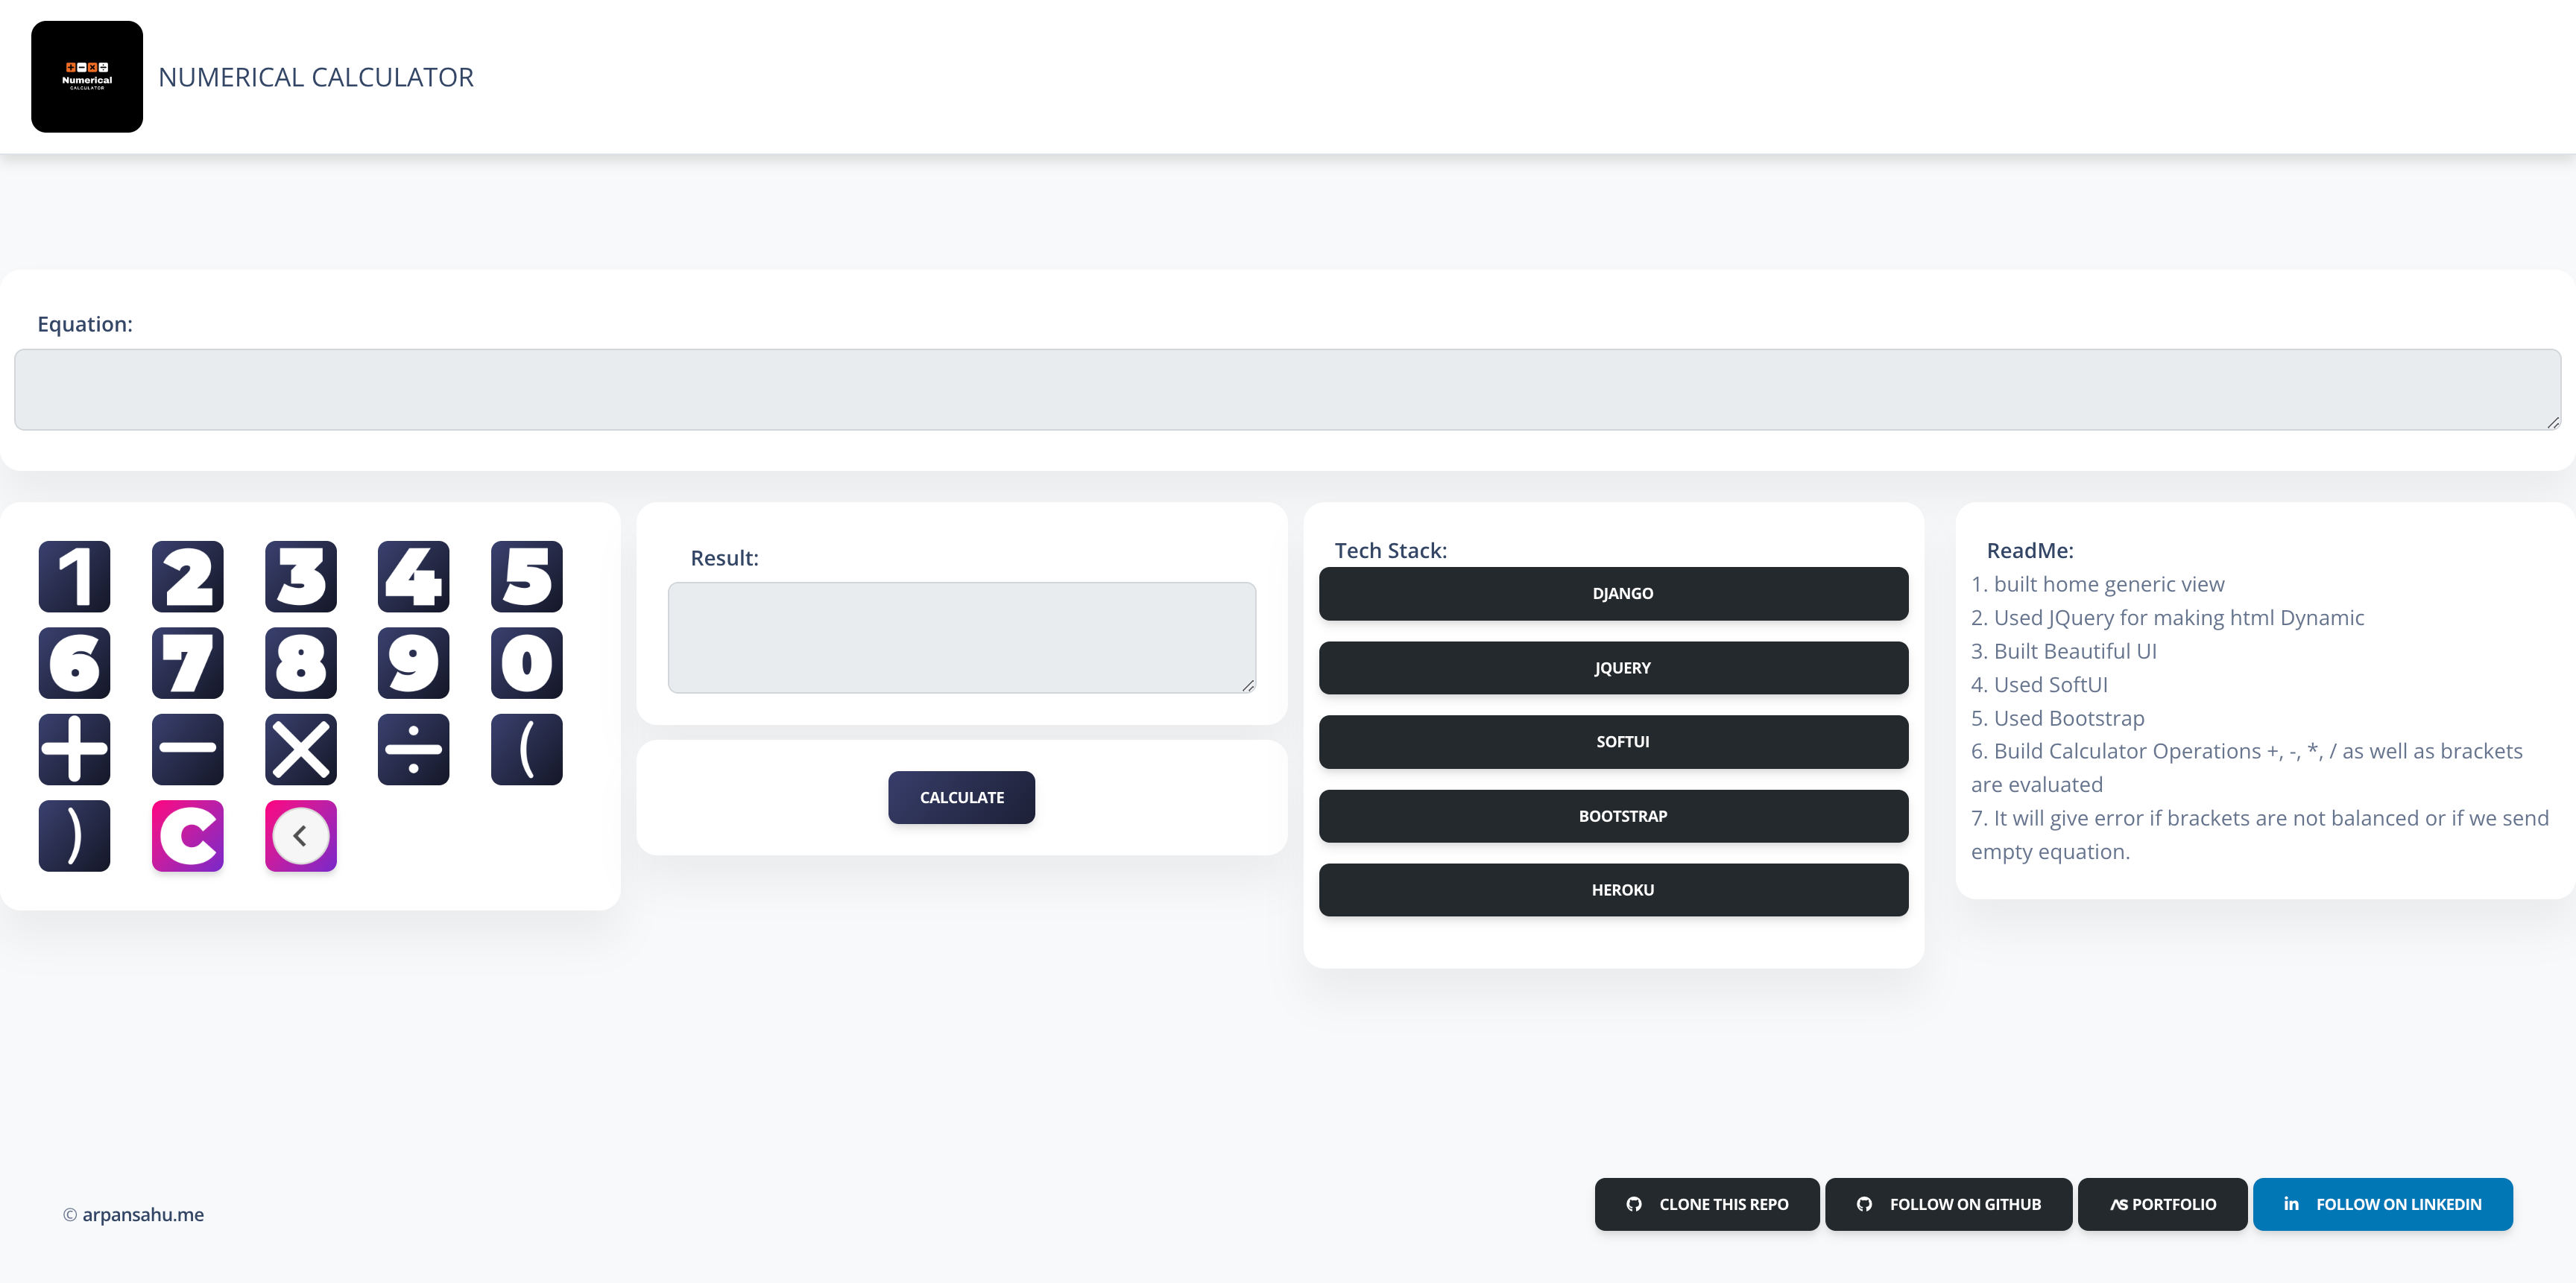This screenshot has height=1283, width=2576.
Task: Click into the Equation text area
Action: (1287, 390)
